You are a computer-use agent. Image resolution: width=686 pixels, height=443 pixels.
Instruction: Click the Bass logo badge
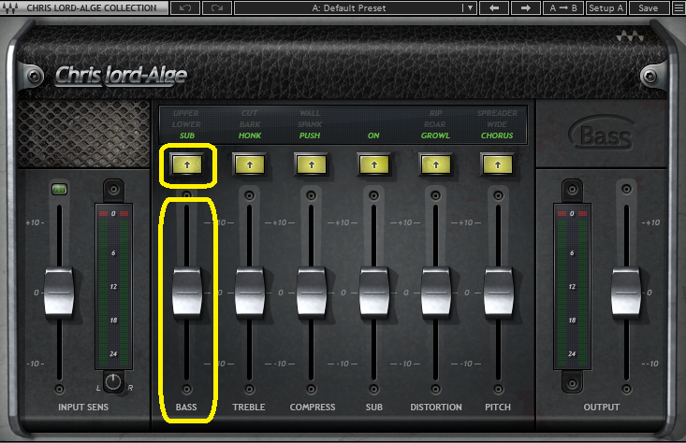coord(599,137)
